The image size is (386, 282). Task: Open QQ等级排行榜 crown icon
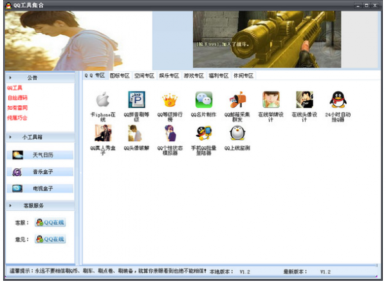click(170, 100)
